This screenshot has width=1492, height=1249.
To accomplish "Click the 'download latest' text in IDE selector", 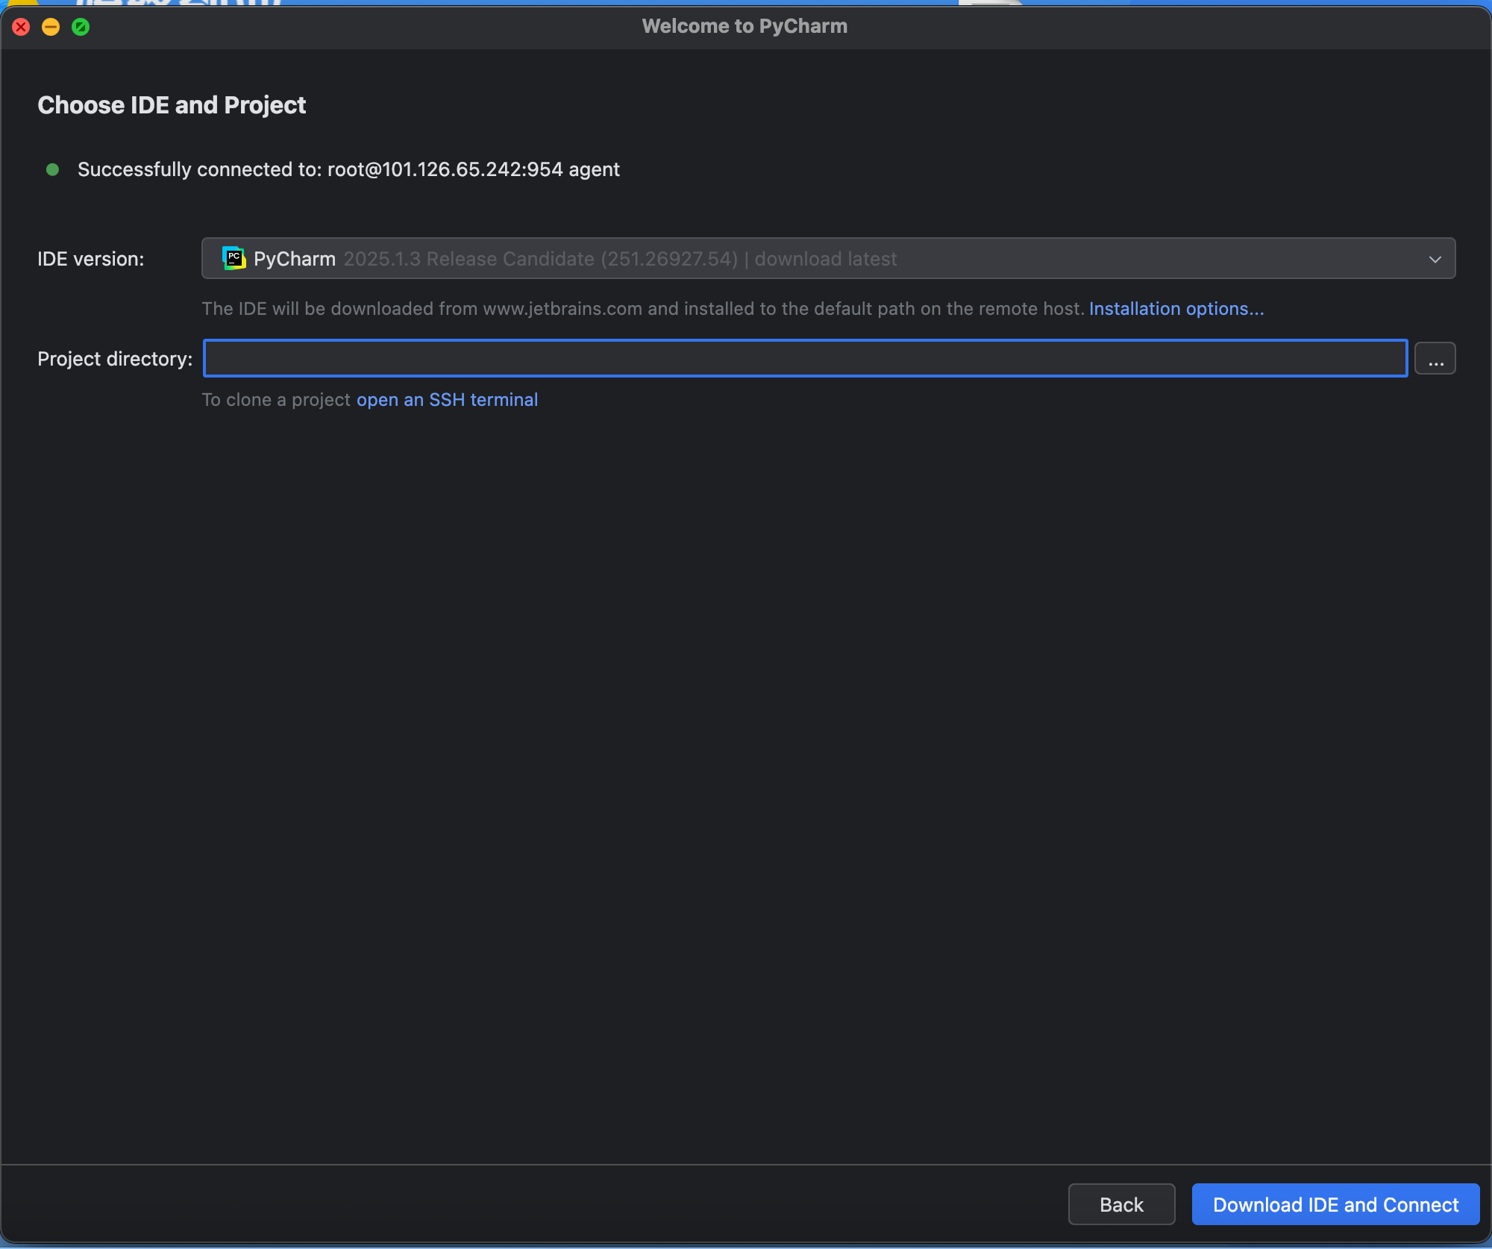I will (825, 259).
